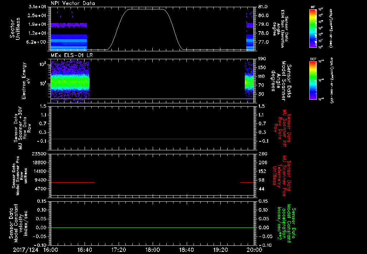Click the red MU Scanner raw data line
This screenshot has height=254, width=367.
tap(152, 139)
